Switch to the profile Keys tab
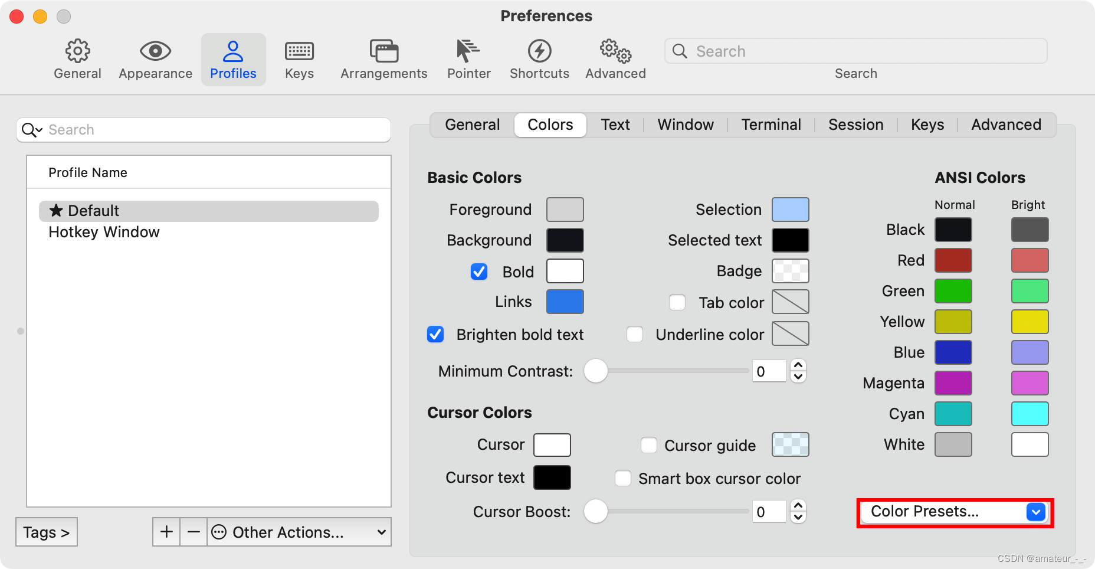The height and width of the screenshot is (569, 1095). click(927, 125)
